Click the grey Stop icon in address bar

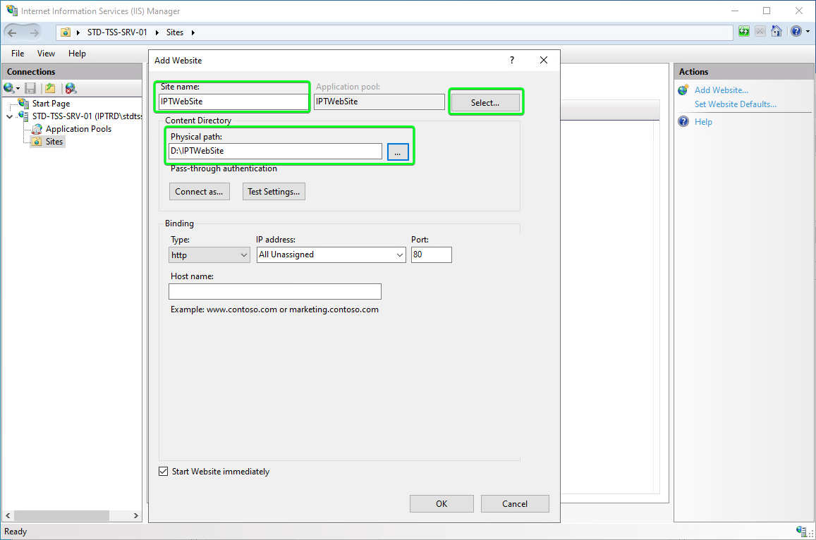click(760, 32)
